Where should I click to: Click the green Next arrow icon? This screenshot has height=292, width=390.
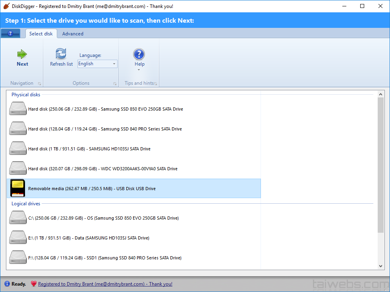coord(22,54)
